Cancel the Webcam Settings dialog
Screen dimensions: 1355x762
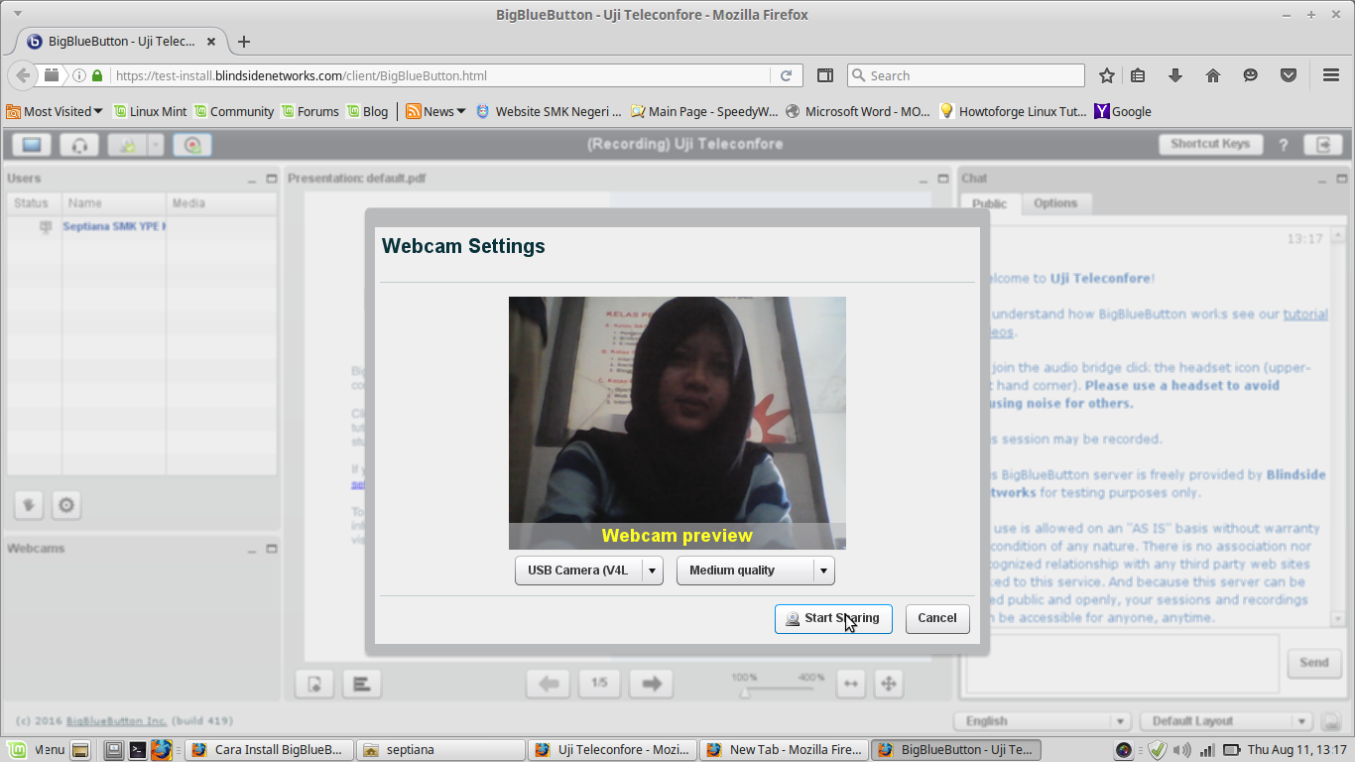coord(936,618)
